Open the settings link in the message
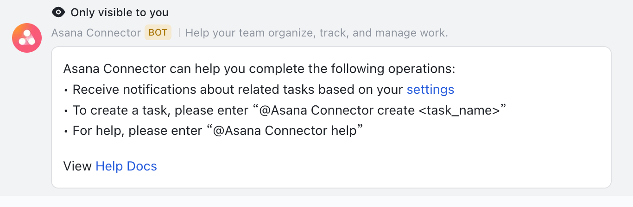Viewport: 633px width, 207px height. (430, 90)
